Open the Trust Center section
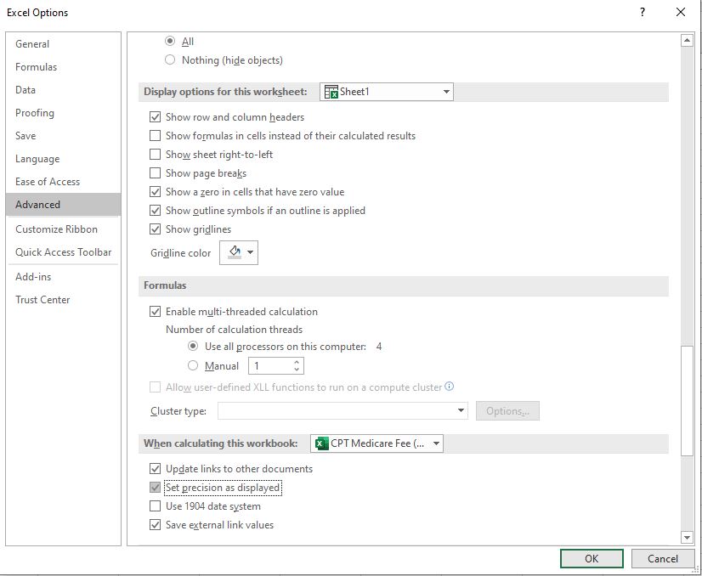 (x=42, y=300)
